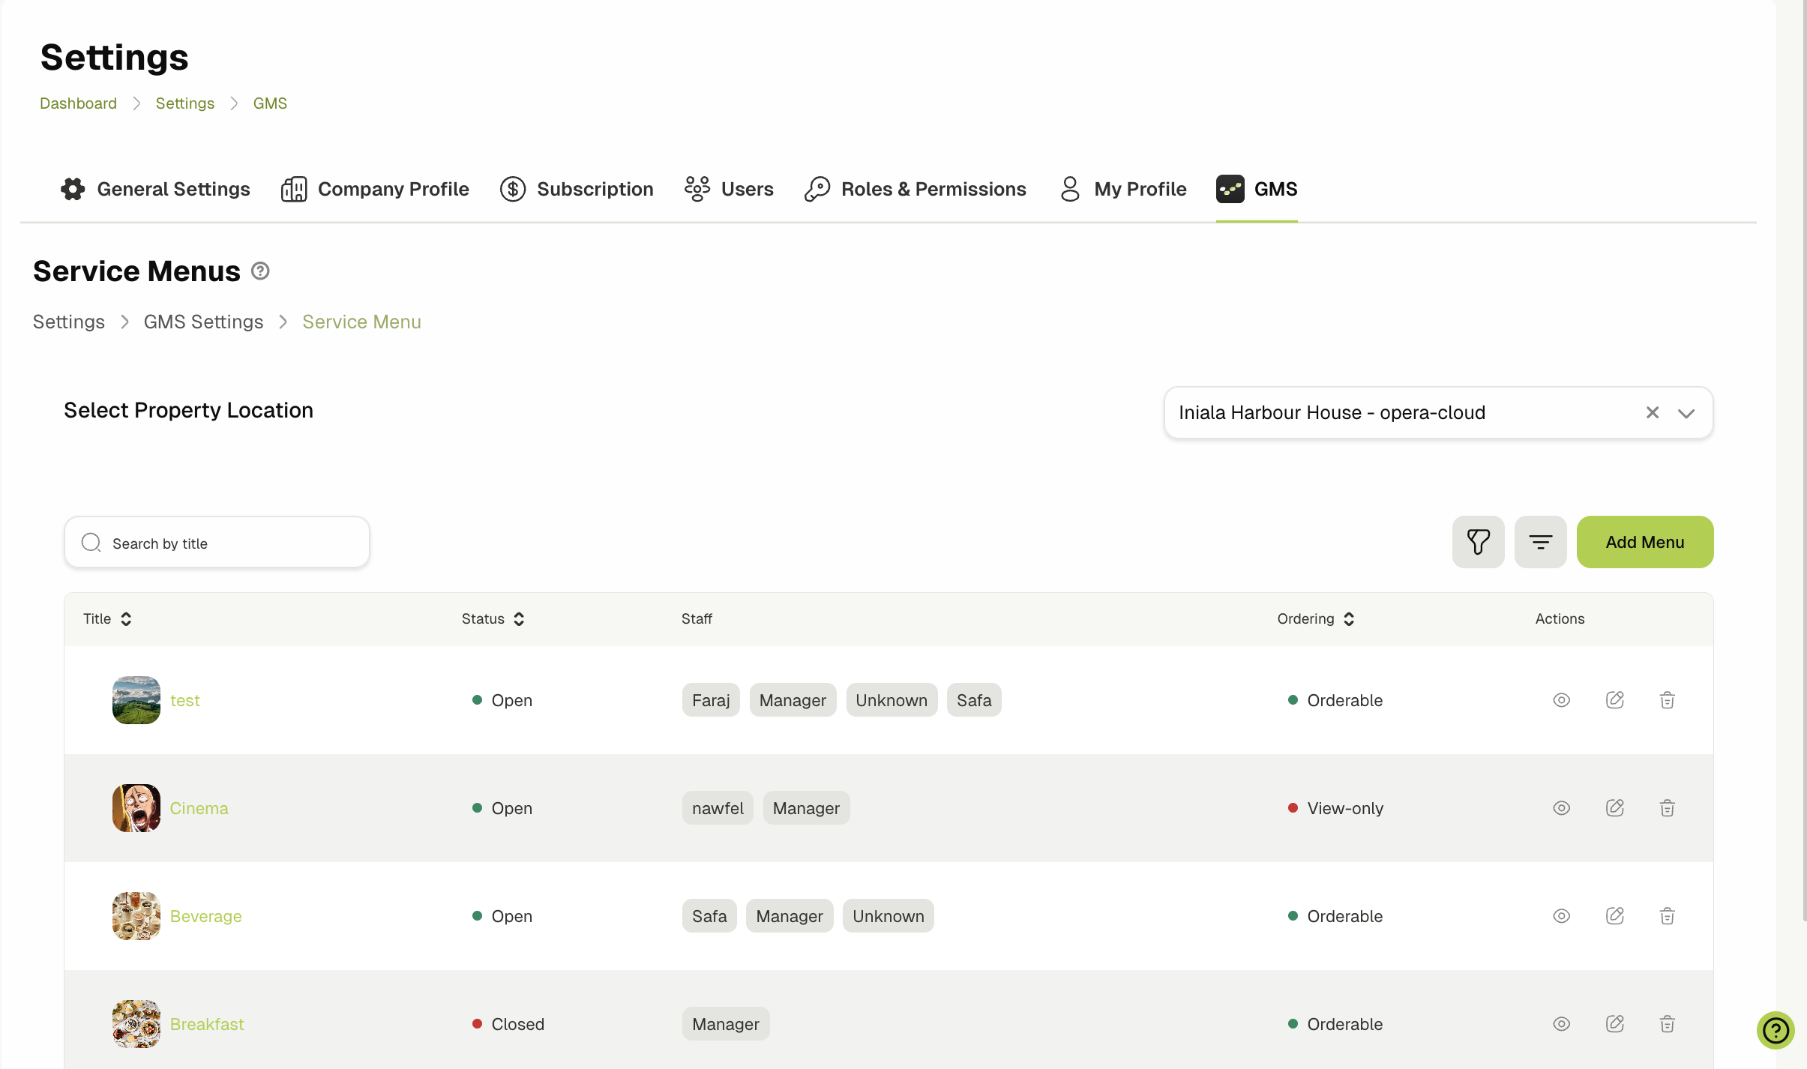Navigate to Dashboard via breadcrumb link
Screen dimensions: 1807x1069
click(78, 103)
